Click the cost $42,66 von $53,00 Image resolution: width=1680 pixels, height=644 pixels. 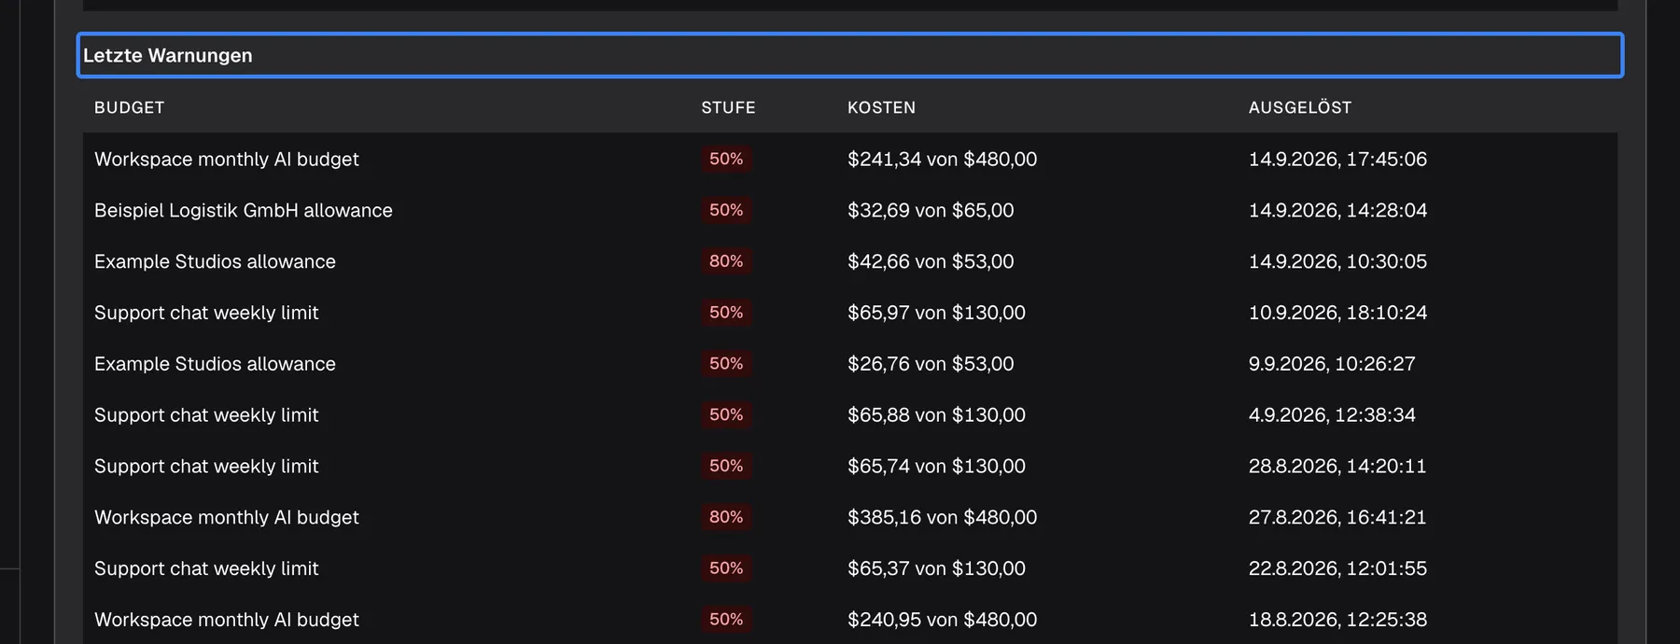931,261
